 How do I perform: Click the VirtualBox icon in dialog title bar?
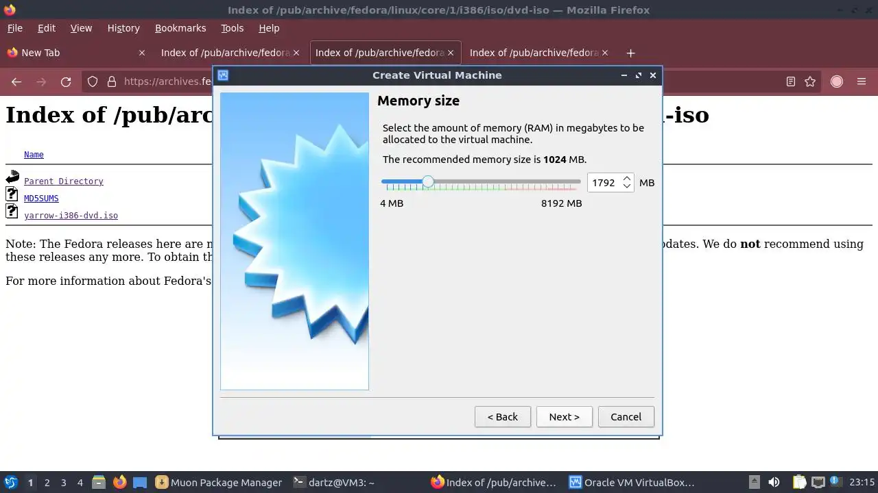pyautogui.click(x=223, y=75)
